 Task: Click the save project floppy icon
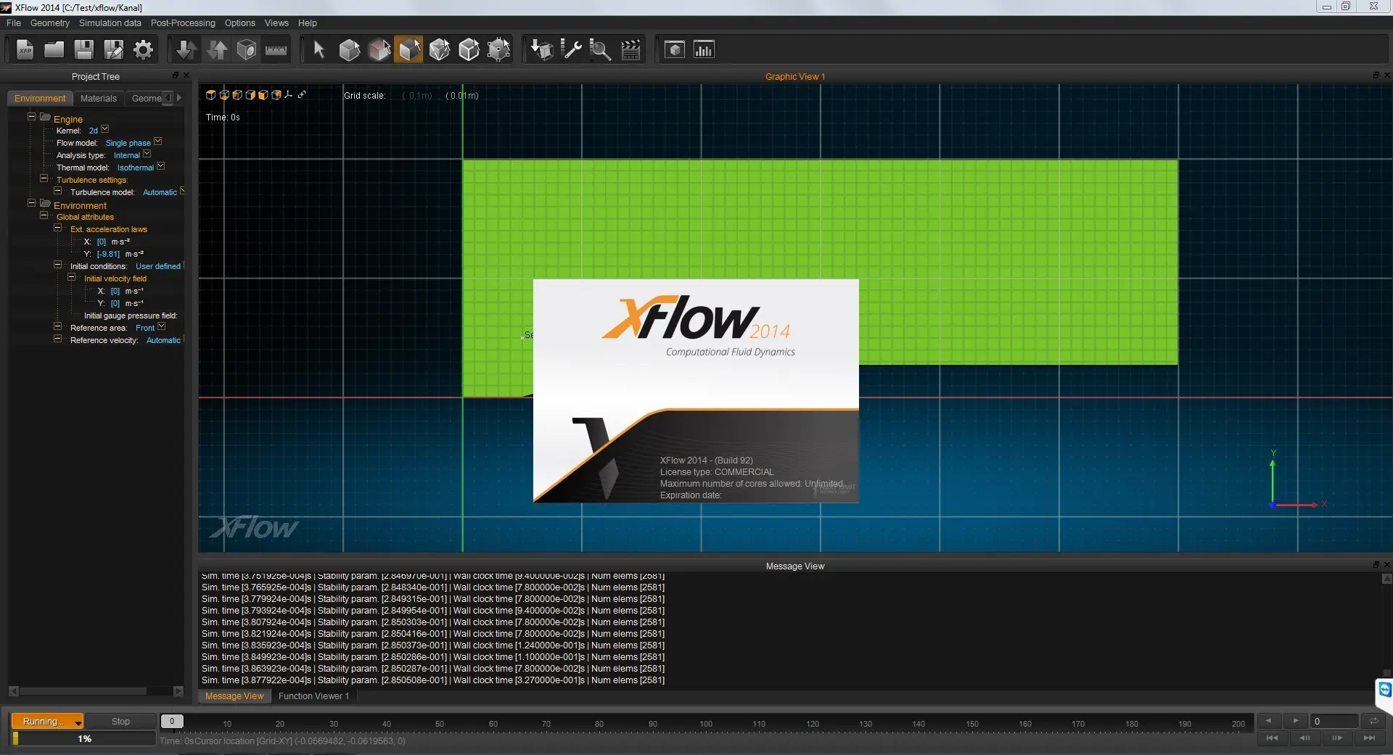pos(84,50)
